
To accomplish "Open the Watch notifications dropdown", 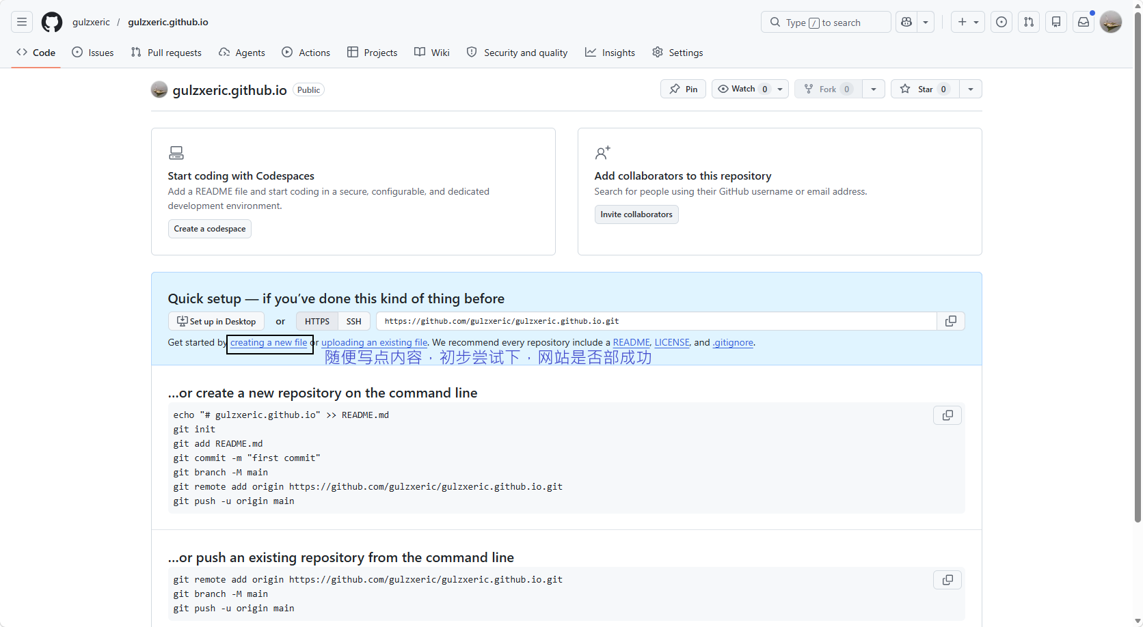I will click(750, 89).
